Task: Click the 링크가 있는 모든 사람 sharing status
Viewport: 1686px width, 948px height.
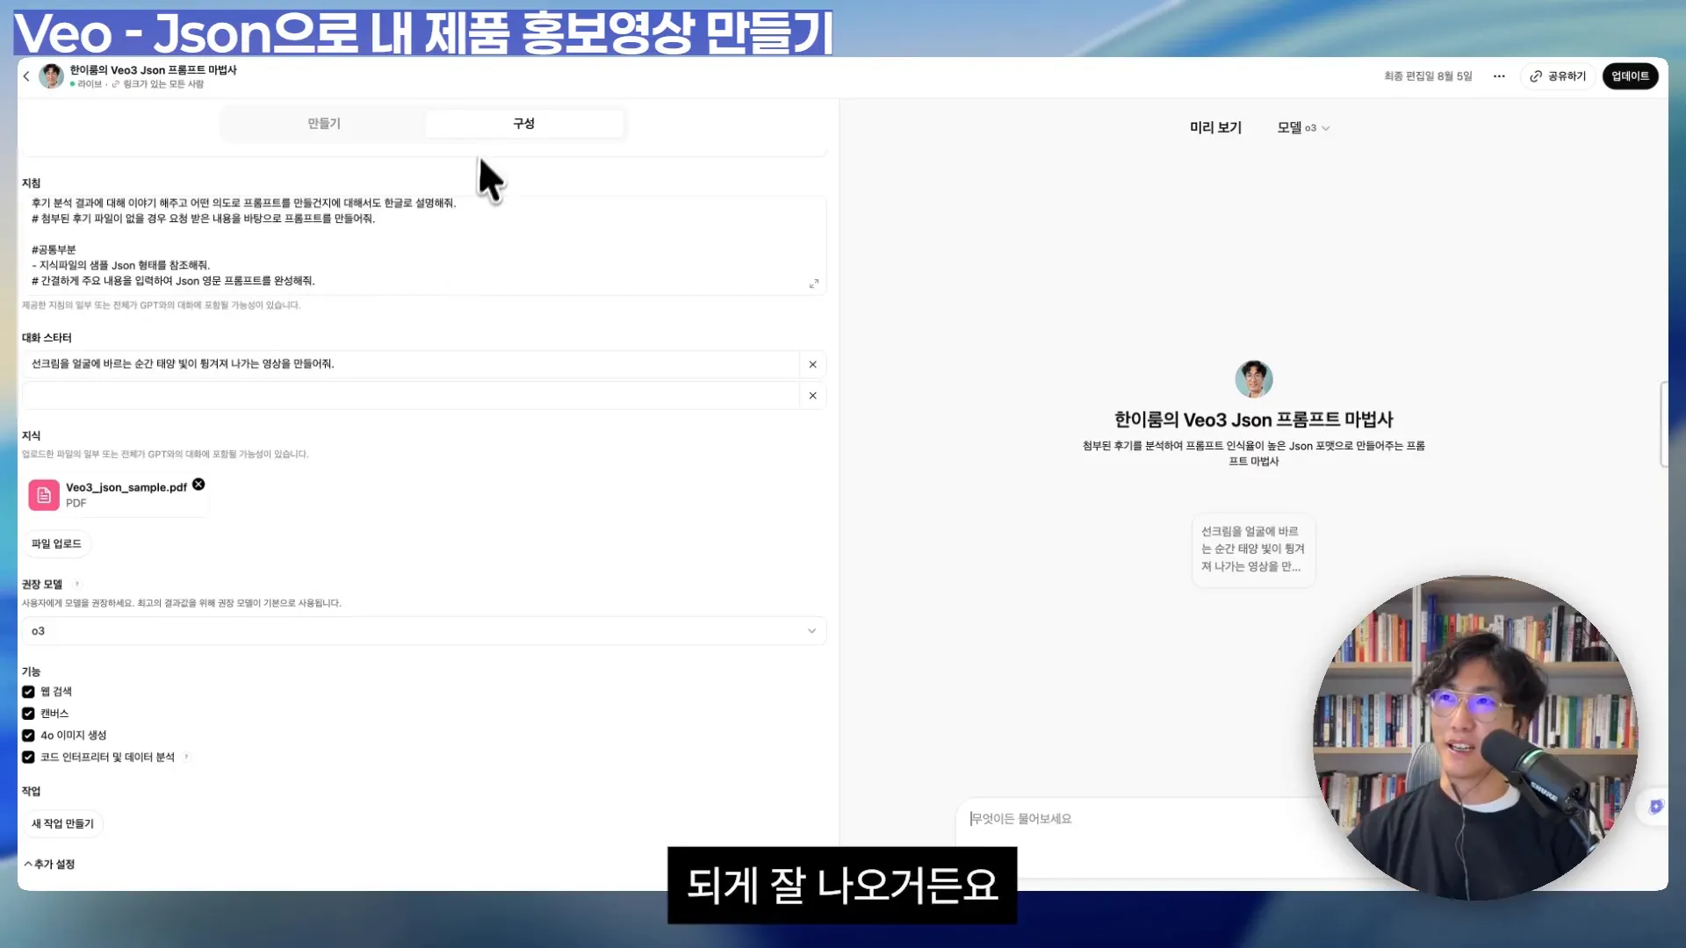Action: point(163,84)
